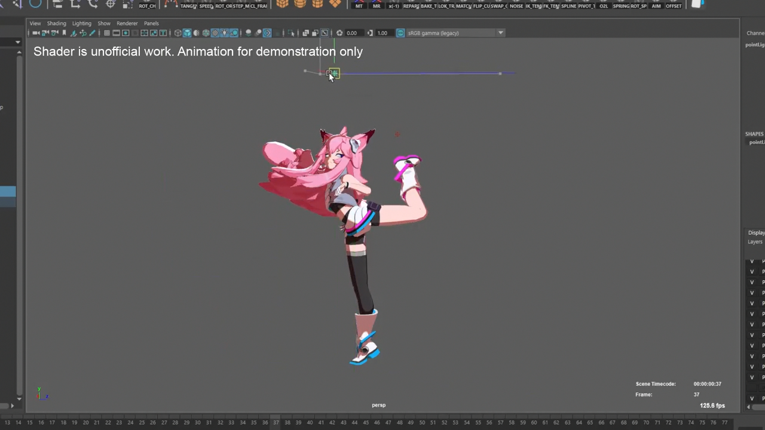The width and height of the screenshot is (765, 430).
Task: Toggle the 2D Pan/Zoom icon
Action: [x=83, y=33]
